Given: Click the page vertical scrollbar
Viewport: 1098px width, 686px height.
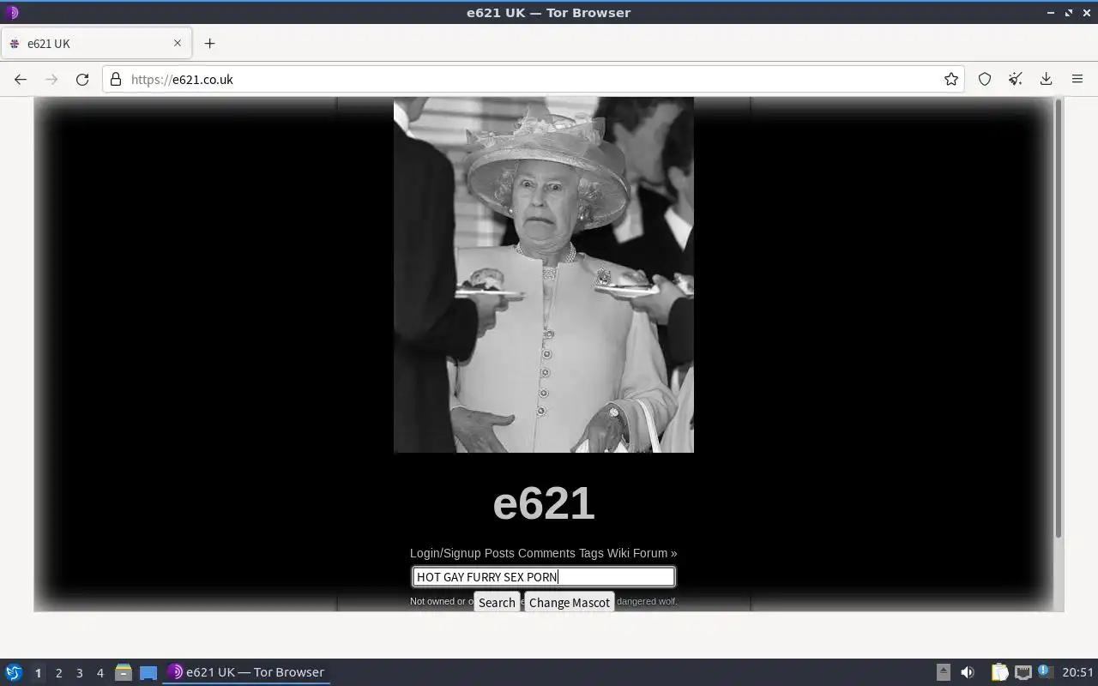Looking at the screenshot, I should [x=1059, y=317].
